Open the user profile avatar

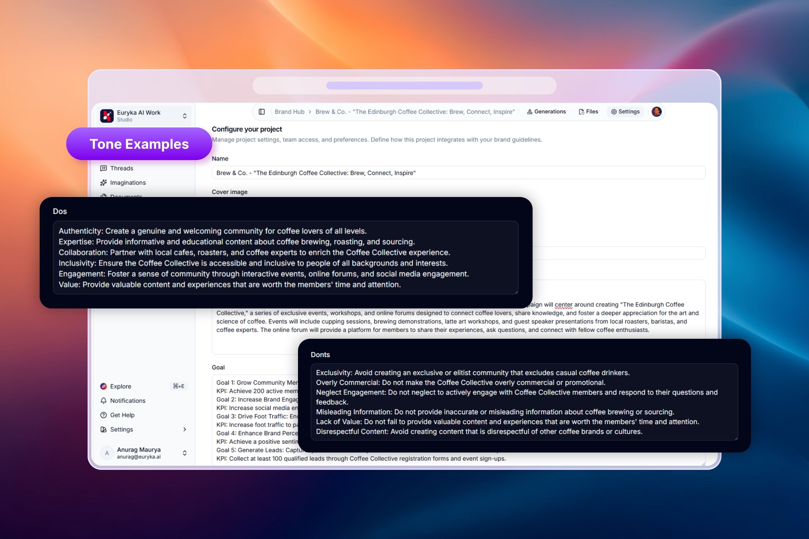click(x=656, y=112)
